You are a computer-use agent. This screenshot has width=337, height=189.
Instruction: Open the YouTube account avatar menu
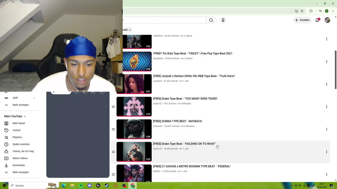(x=327, y=20)
